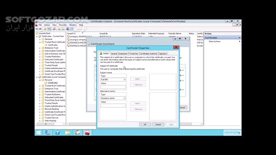Click Add next to Subject name
Image resolution: width=276 pixels, height=155 pixels.
pyautogui.click(x=138, y=79)
